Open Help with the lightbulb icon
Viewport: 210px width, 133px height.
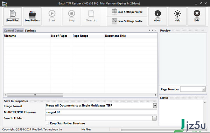pyautogui.click(x=177, y=16)
